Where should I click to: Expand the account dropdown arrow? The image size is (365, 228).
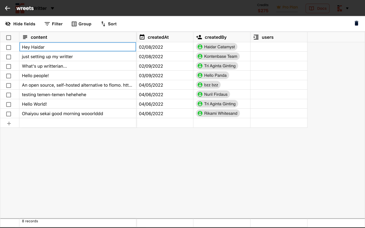[x=347, y=8]
